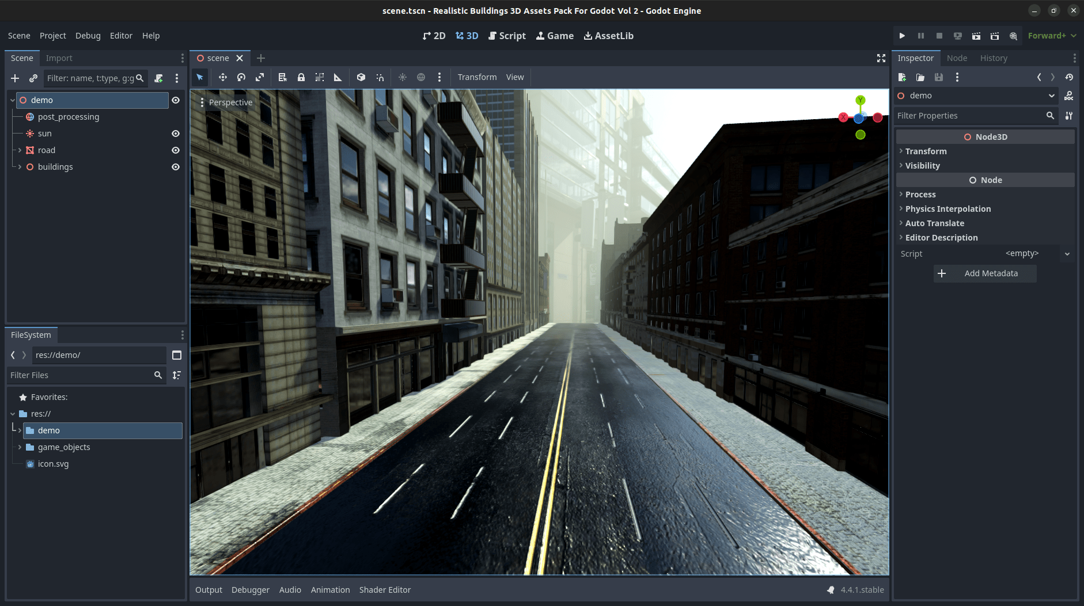
Task: Click the Filter Files search field
Action: tap(81, 375)
